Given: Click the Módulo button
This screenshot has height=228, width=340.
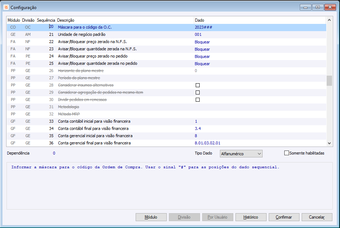Looking at the screenshot, I should point(151,217).
